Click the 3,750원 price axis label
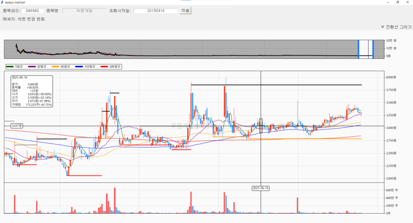The width and height of the screenshot is (413, 223). coord(391,90)
